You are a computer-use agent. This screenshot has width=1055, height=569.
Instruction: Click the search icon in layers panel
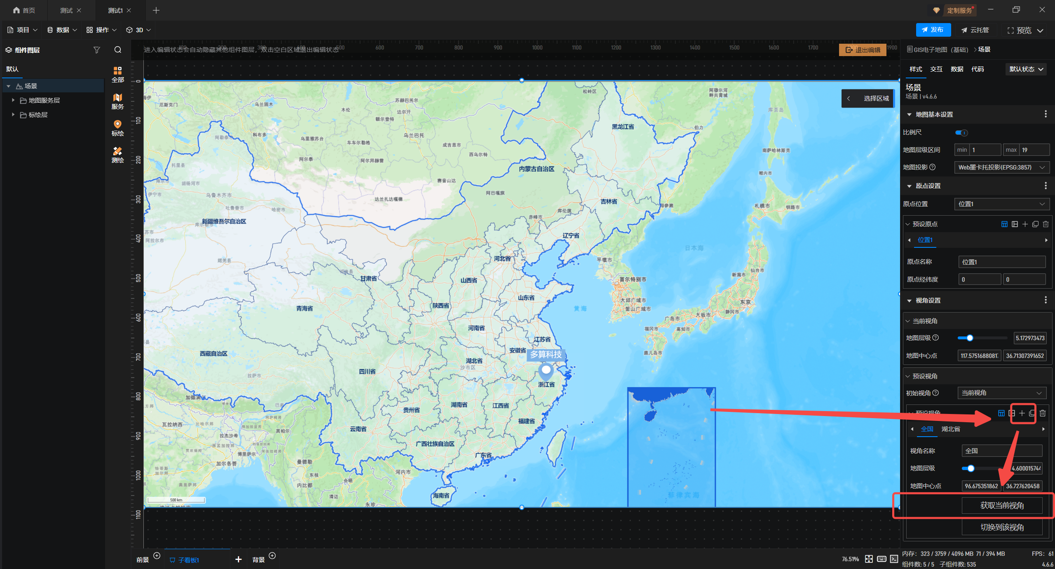point(118,50)
